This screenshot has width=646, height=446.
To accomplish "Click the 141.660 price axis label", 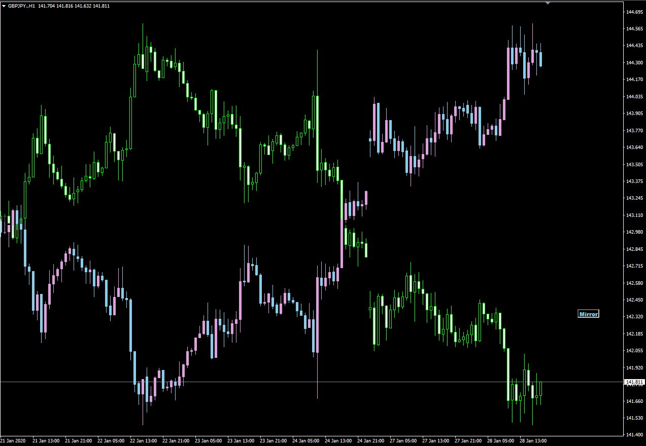I will tap(635, 401).
